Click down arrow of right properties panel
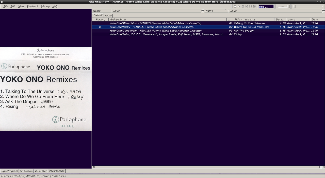 pyautogui.click(x=323, y=12)
